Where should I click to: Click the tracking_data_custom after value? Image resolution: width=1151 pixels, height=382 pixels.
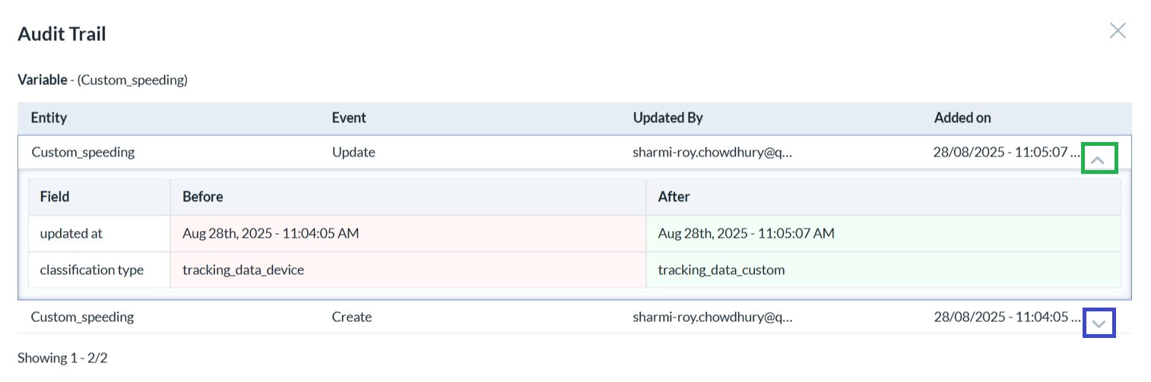pos(721,270)
